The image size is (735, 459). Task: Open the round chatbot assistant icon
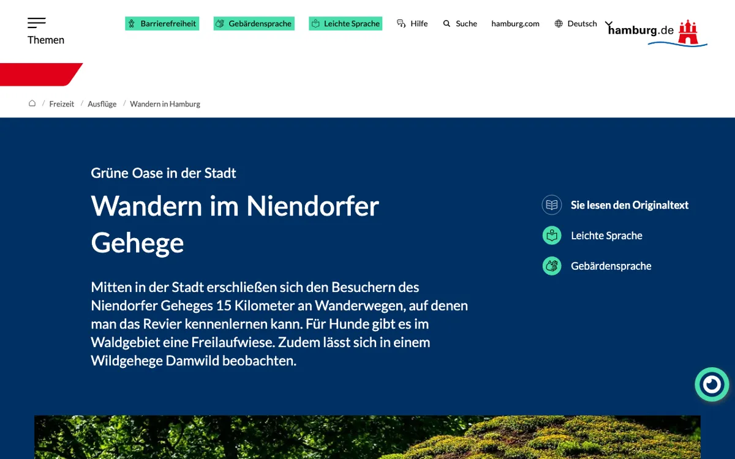pyautogui.click(x=712, y=384)
